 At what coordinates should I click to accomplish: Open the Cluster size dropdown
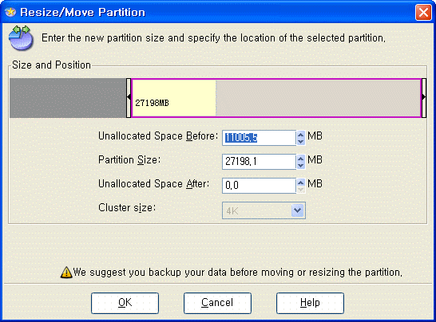pos(298,210)
